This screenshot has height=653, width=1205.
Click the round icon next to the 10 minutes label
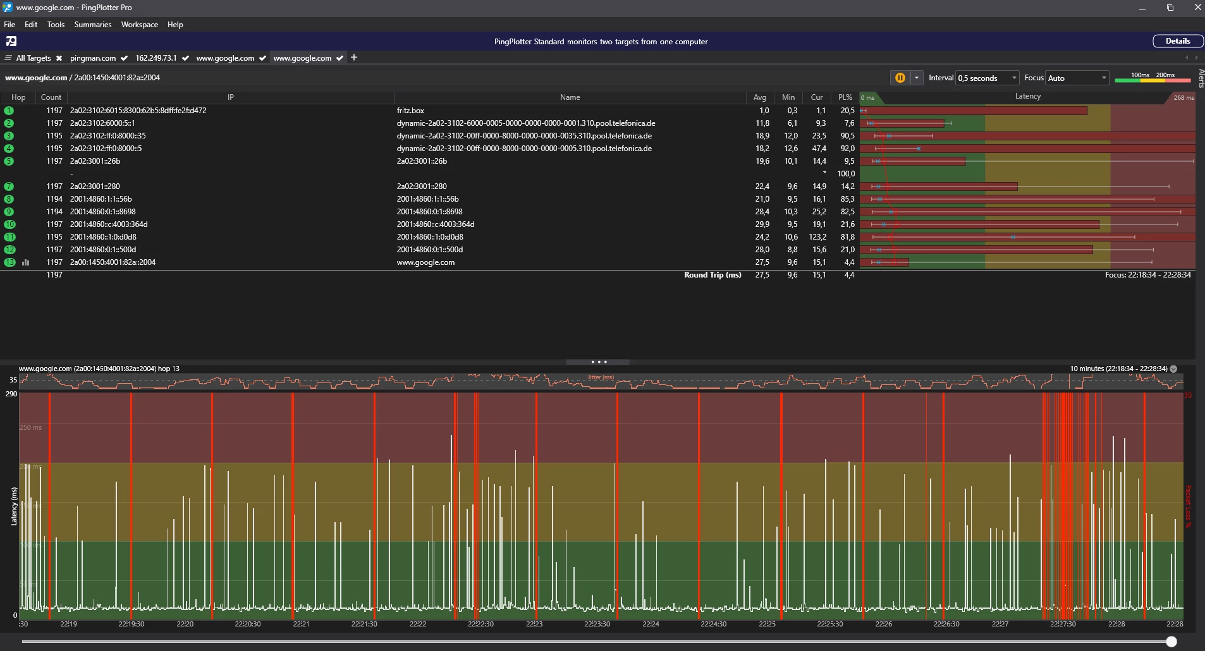coord(1173,369)
